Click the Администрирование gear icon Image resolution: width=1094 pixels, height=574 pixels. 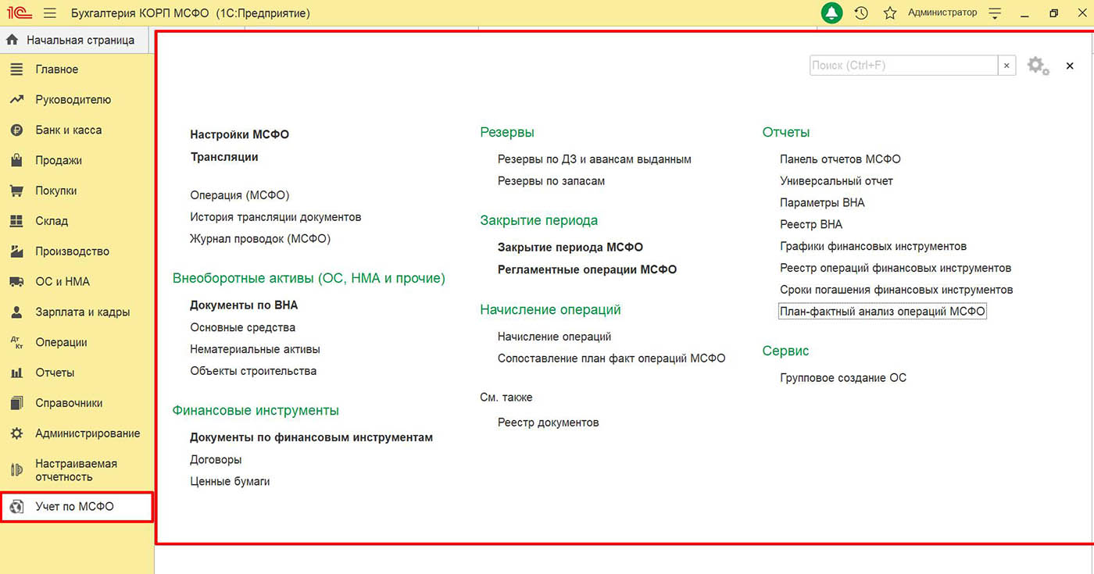point(16,433)
